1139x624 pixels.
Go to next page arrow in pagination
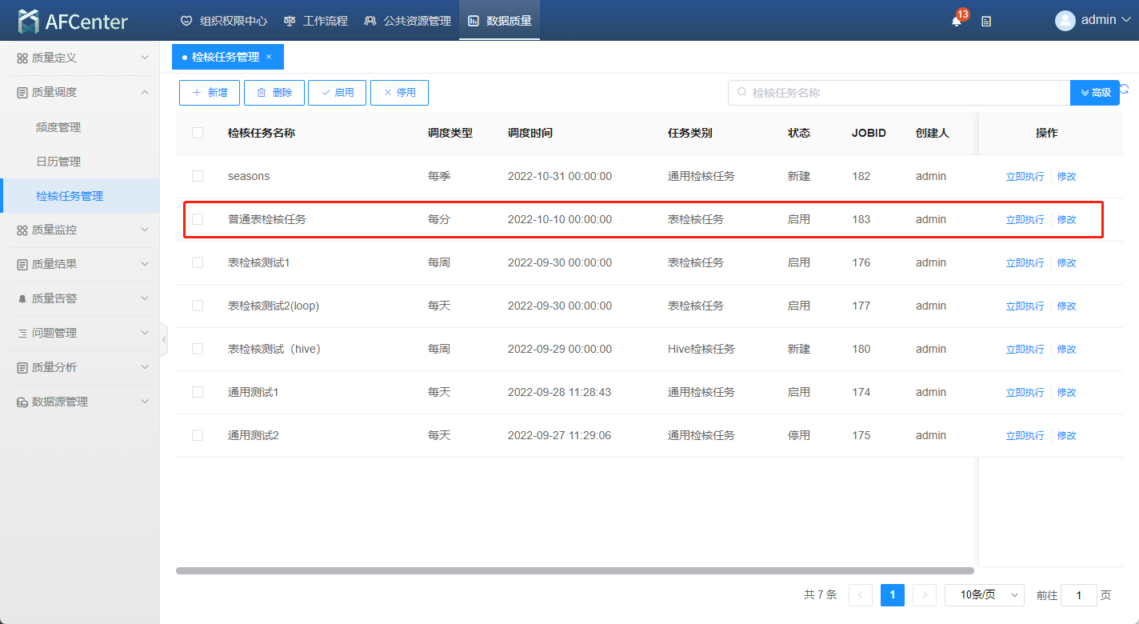click(924, 595)
